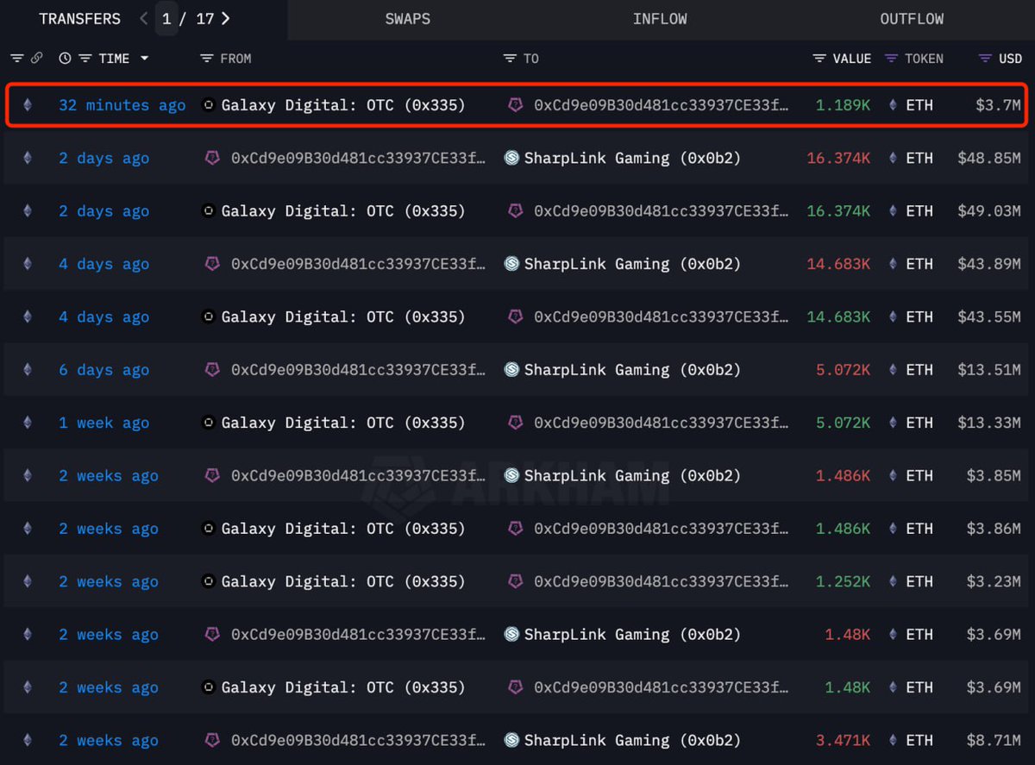
Task: Click the Ethereum chain icon in the $13.51M row
Action: [x=27, y=370]
